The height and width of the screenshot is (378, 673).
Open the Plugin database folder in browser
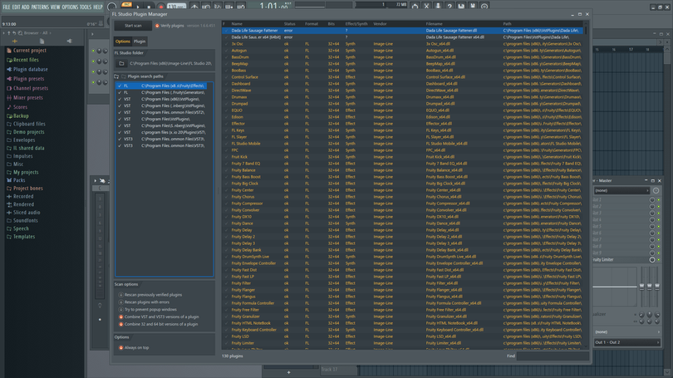[x=30, y=69]
